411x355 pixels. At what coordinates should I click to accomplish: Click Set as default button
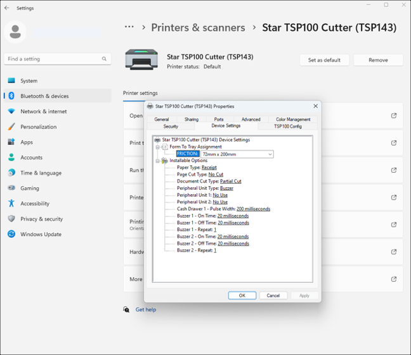(324, 60)
